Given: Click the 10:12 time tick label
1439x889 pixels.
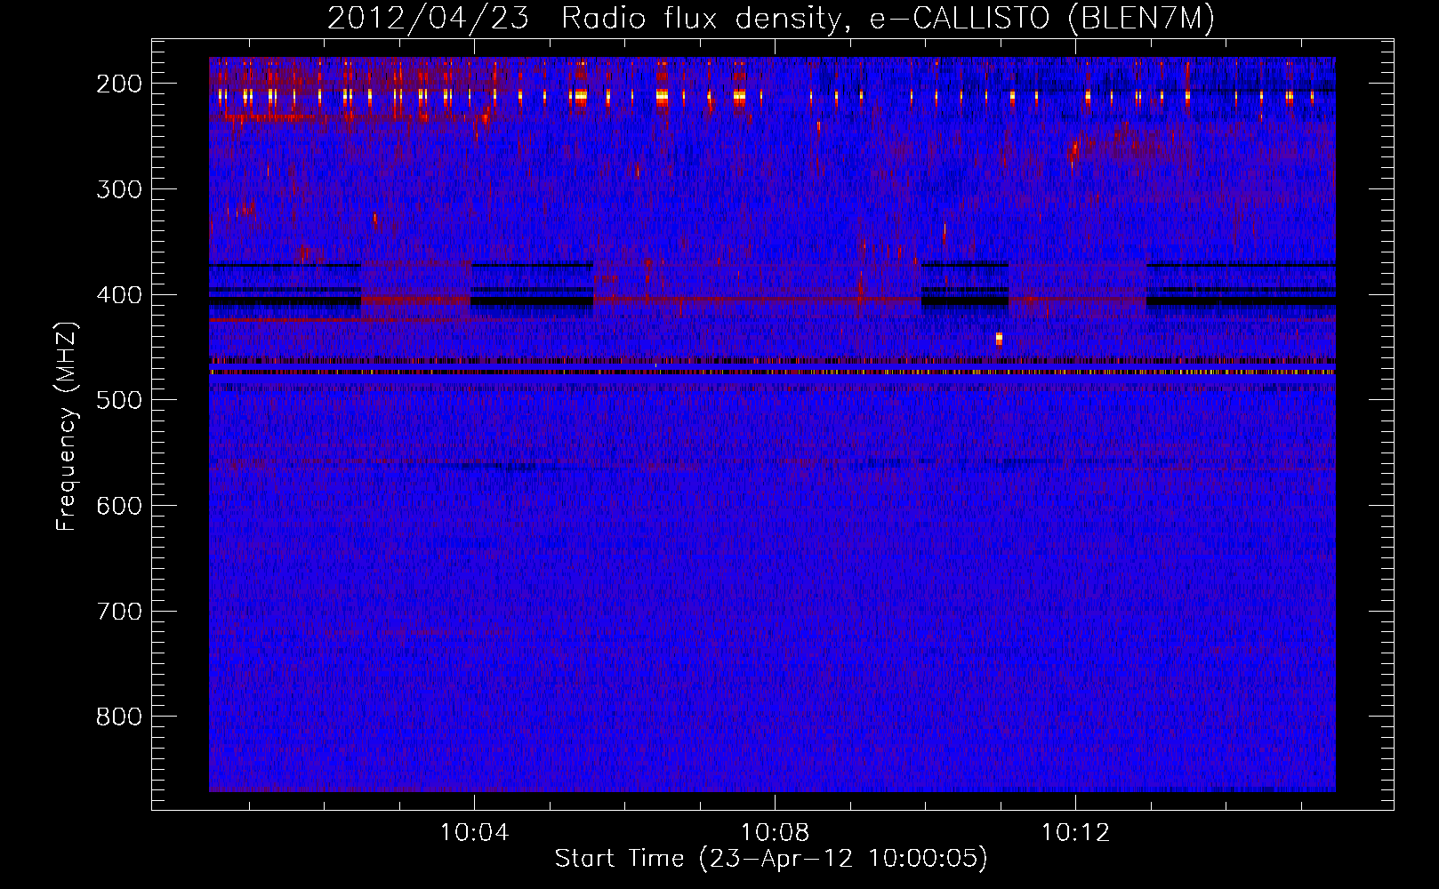Looking at the screenshot, I should pyautogui.click(x=1075, y=833).
